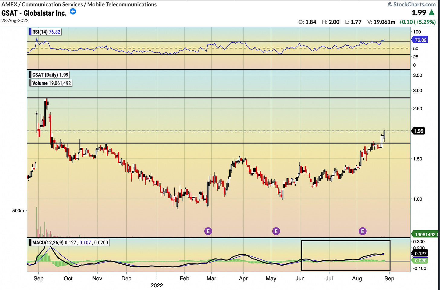
Task: Click the Sep label at the right end
Action: [389, 278]
